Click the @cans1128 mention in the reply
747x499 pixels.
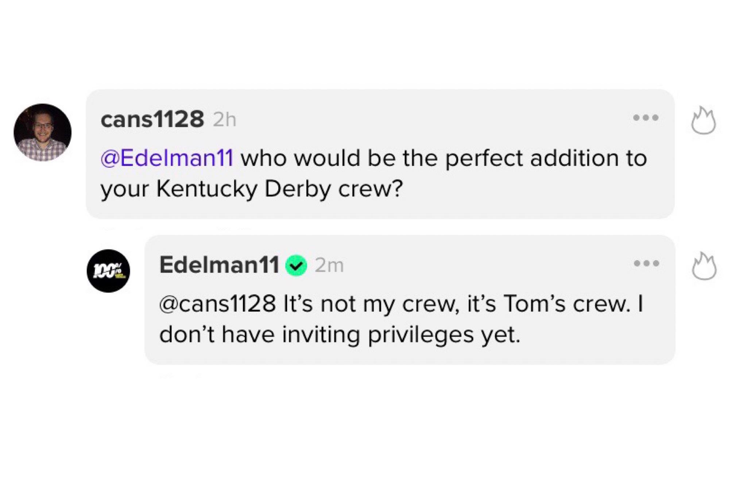(x=217, y=304)
